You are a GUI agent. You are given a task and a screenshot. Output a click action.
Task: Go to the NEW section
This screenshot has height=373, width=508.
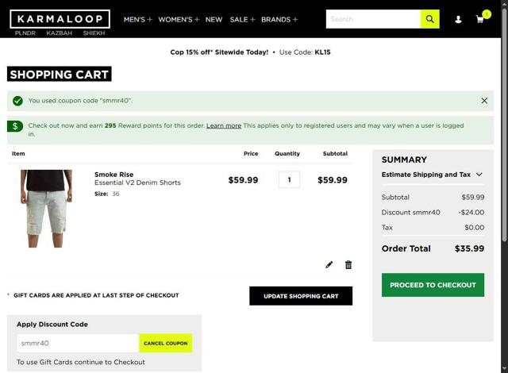coord(214,19)
